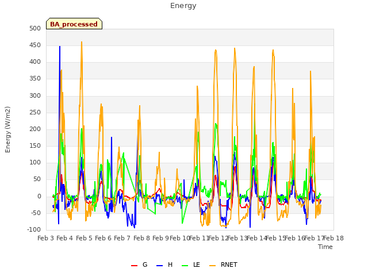Click the orange RNET peak on Feb 4
Viewport: 368px width, 276px height.
[82, 43]
